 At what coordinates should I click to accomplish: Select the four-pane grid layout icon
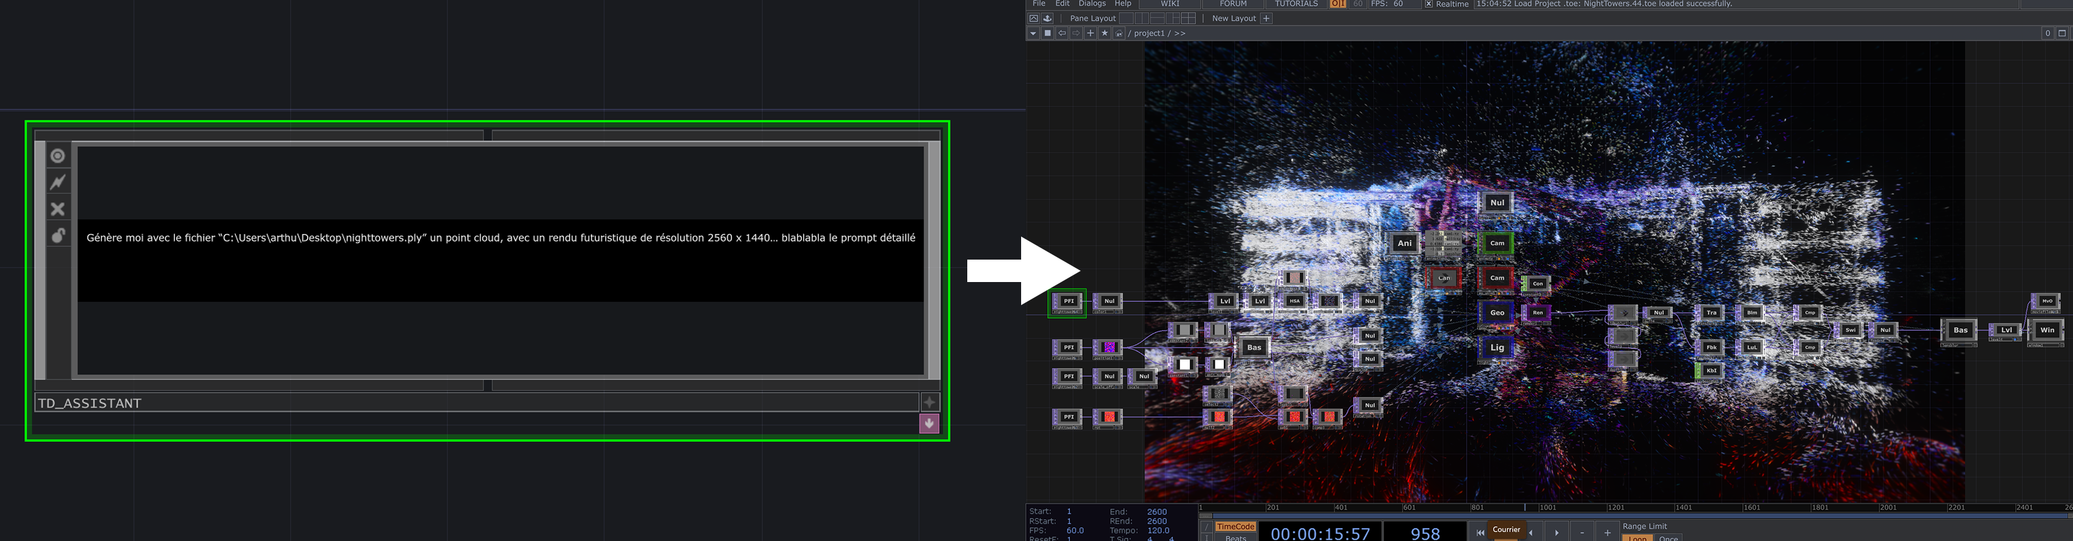[x=1188, y=18]
